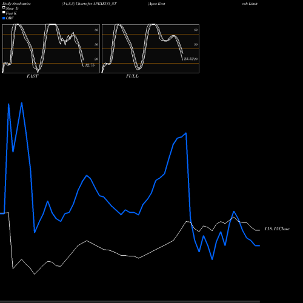This screenshot has width=303, height=303.
Task: Click the 25.53 value in FULL chart
Action: click(x=188, y=59)
